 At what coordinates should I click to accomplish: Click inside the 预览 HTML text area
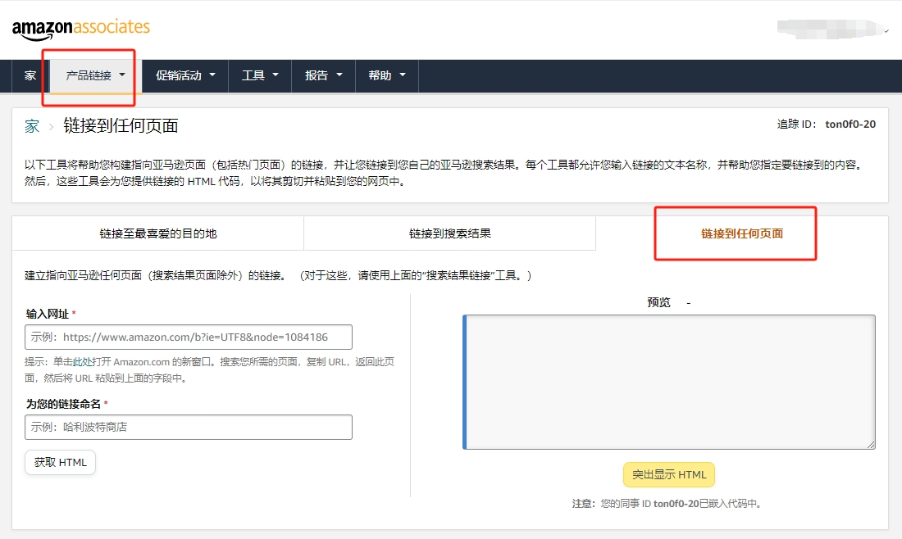click(669, 382)
